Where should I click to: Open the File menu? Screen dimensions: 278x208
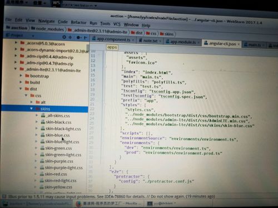(x=8, y=19)
